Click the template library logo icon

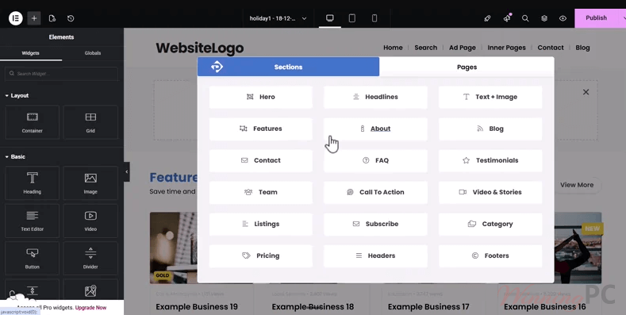[x=217, y=67]
